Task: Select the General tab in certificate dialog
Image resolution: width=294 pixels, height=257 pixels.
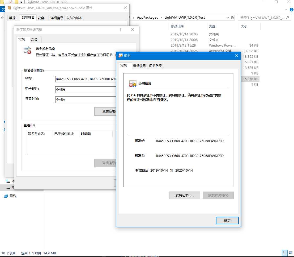Action: point(123,65)
